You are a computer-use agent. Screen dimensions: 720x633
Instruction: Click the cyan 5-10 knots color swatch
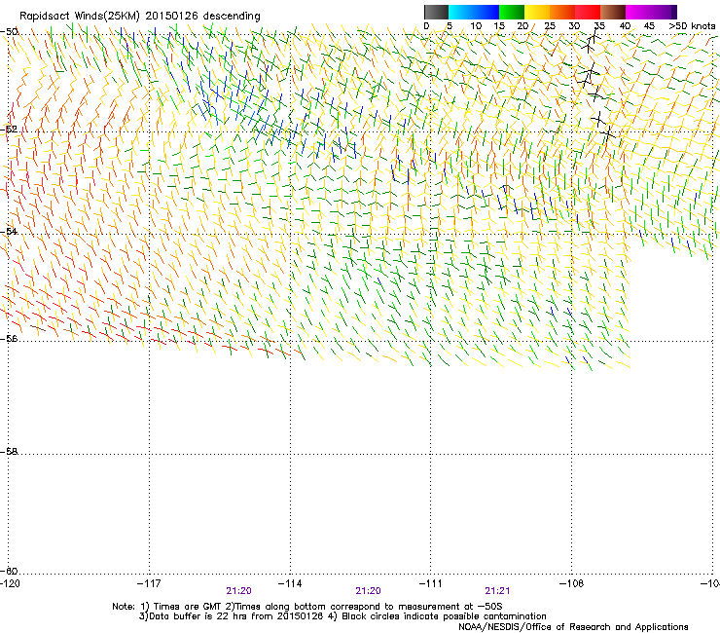point(461,12)
